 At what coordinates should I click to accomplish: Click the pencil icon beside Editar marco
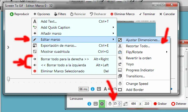[35, 39]
